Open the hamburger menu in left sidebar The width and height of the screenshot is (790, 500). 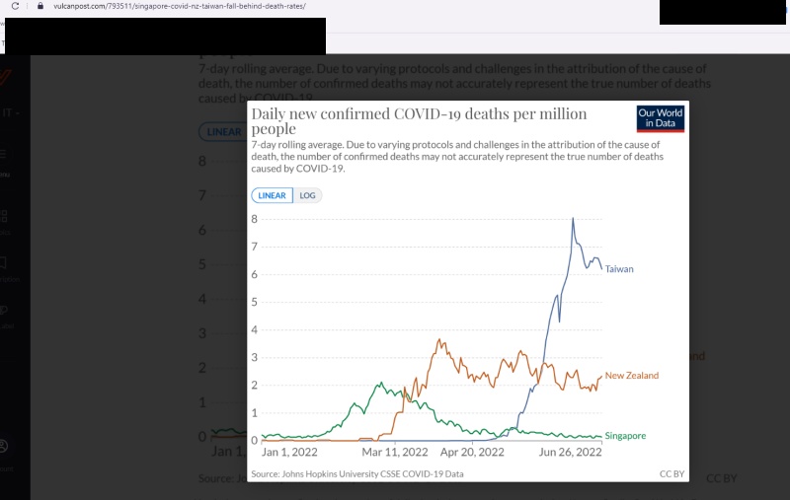[x=4, y=155]
